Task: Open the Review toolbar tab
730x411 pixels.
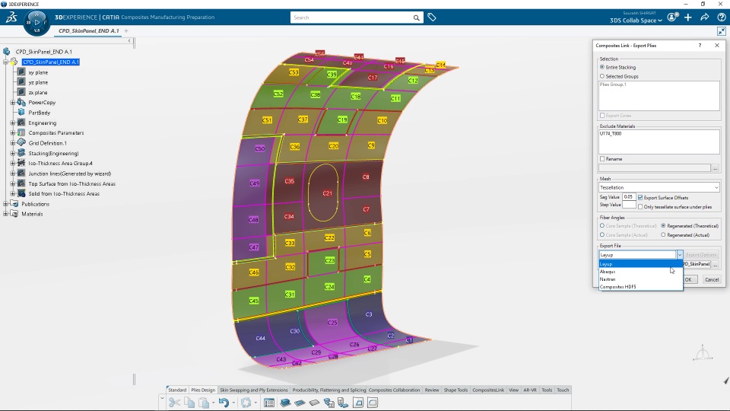Action: pos(432,390)
